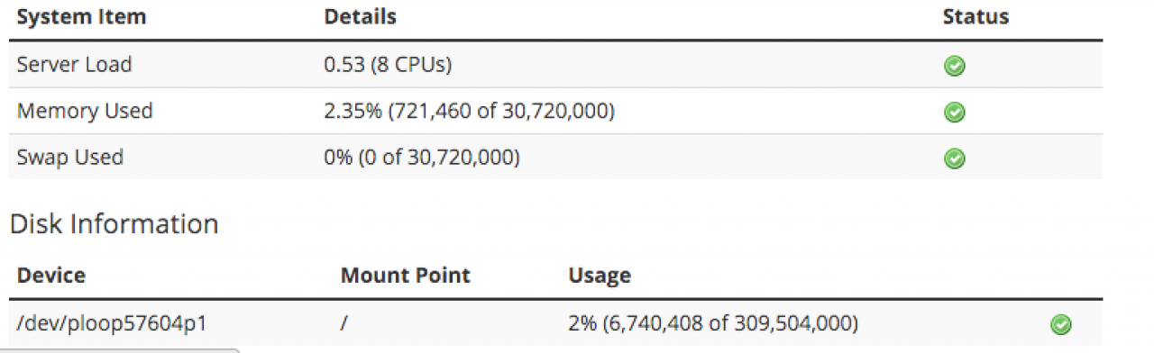Click the Swap Used row label

70,158
